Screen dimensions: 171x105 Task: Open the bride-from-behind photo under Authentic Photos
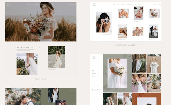point(27,64)
